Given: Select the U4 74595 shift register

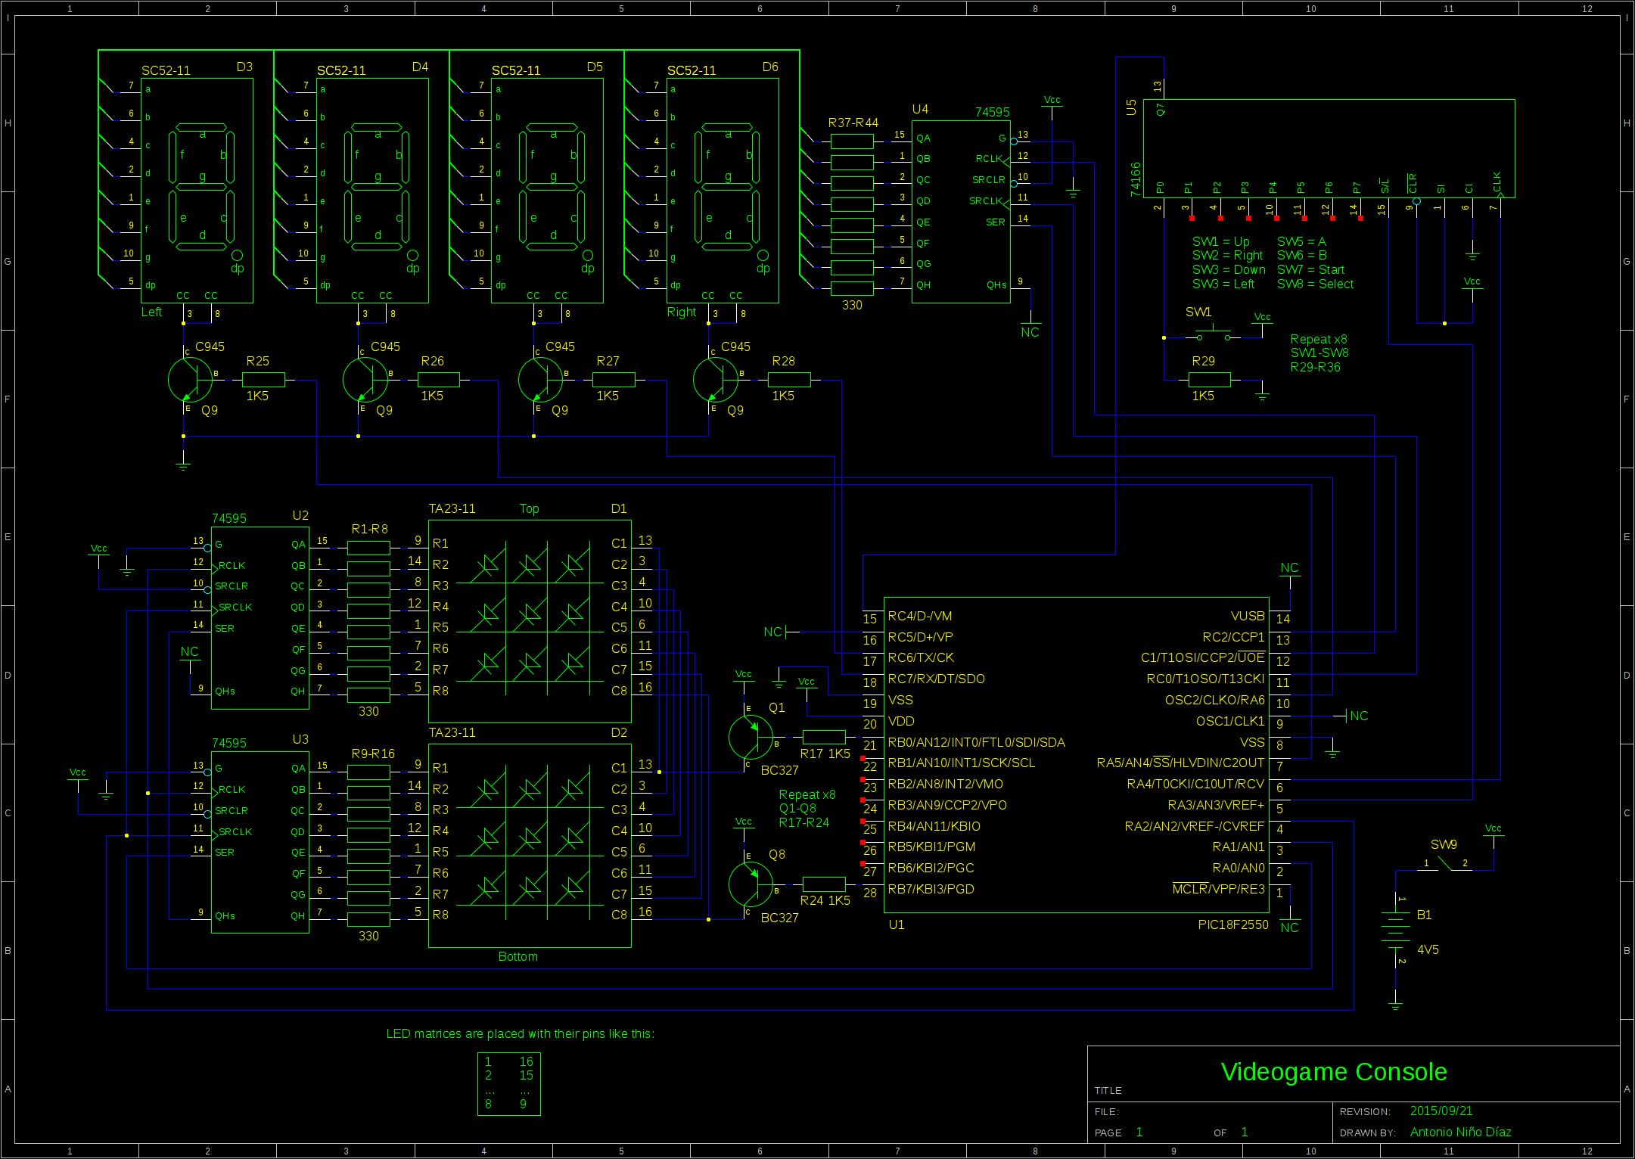Looking at the screenshot, I should tap(960, 212).
